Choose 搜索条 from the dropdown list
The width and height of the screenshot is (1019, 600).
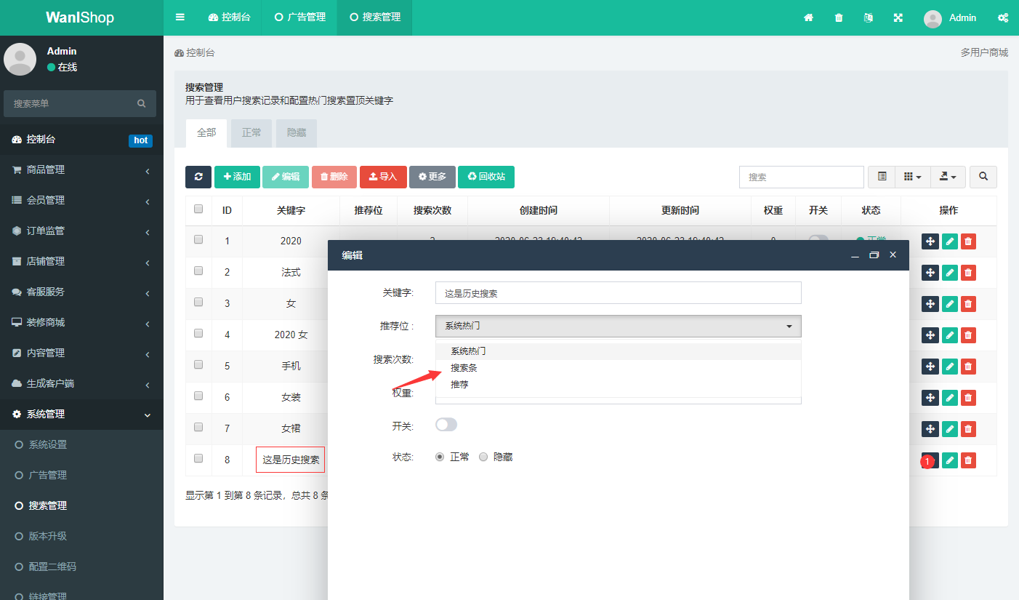tap(464, 368)
